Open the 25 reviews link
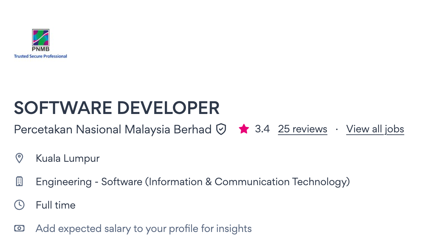 303,129
